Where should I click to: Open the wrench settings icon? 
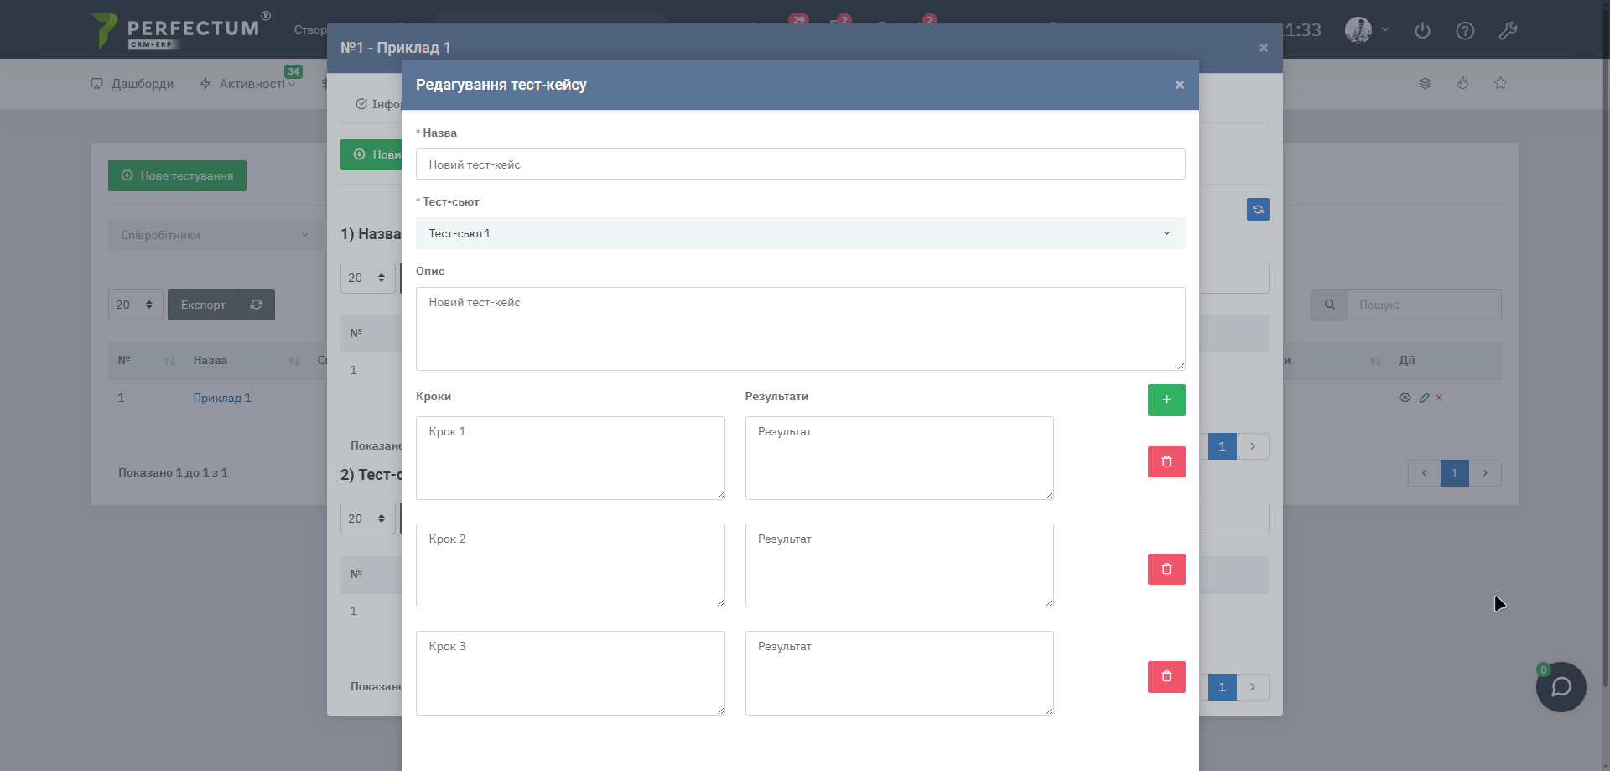click(1508, 31)
